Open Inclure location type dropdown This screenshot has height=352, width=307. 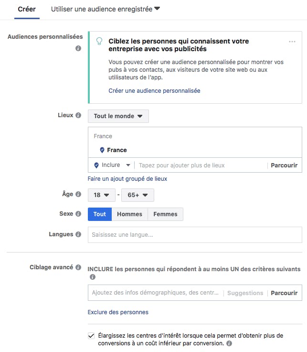pyautogui.click(x=113, y=165)
